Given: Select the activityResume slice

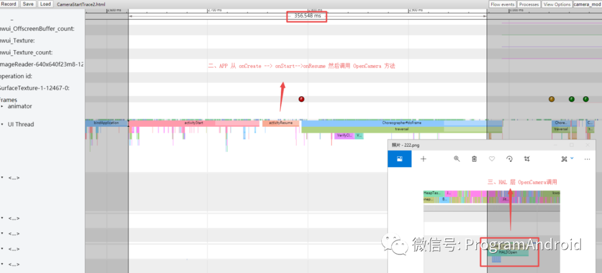Looking at the screenshot, I should point(280,123).
